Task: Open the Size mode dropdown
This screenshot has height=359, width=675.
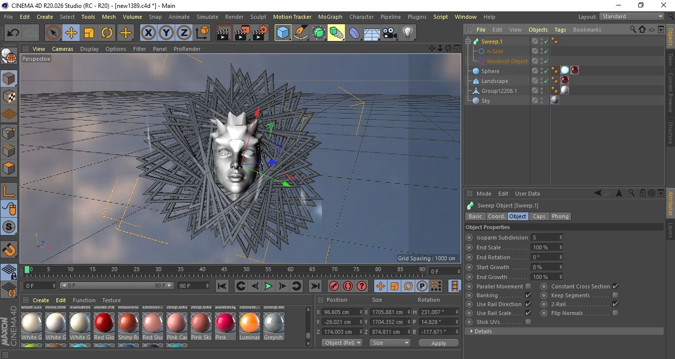Action: 390,343
